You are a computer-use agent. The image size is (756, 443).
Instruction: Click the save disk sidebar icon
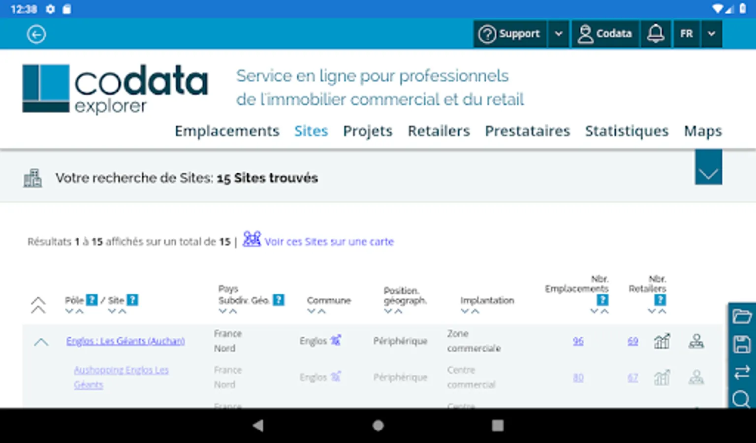click(742, 344)
